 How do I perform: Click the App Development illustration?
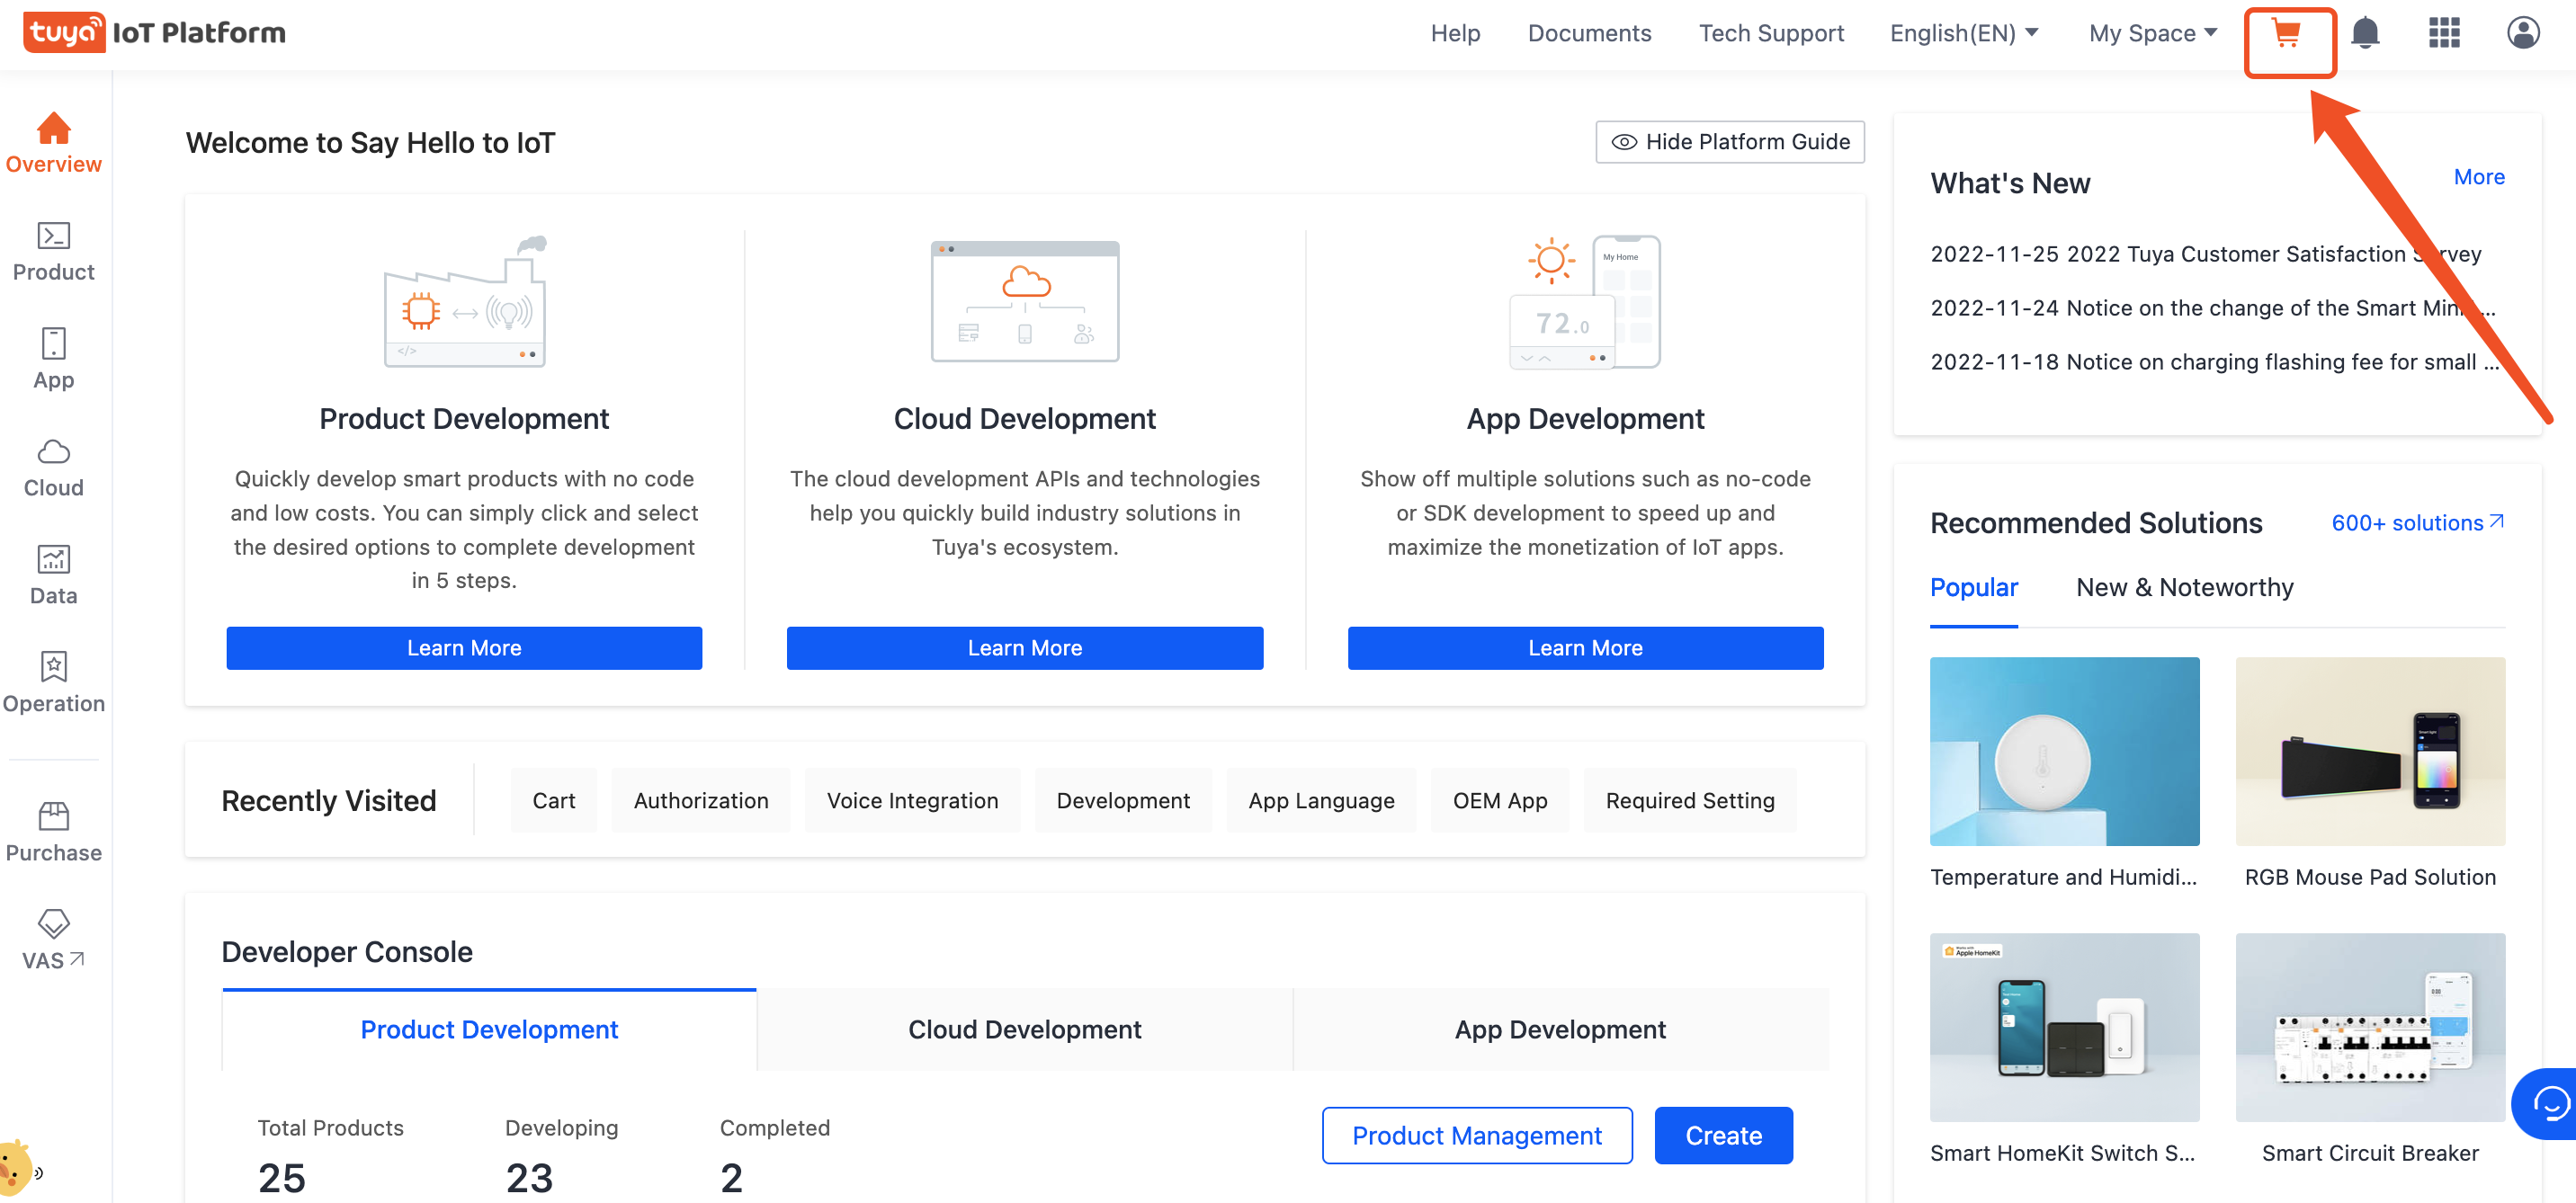tap(1585, 302)
